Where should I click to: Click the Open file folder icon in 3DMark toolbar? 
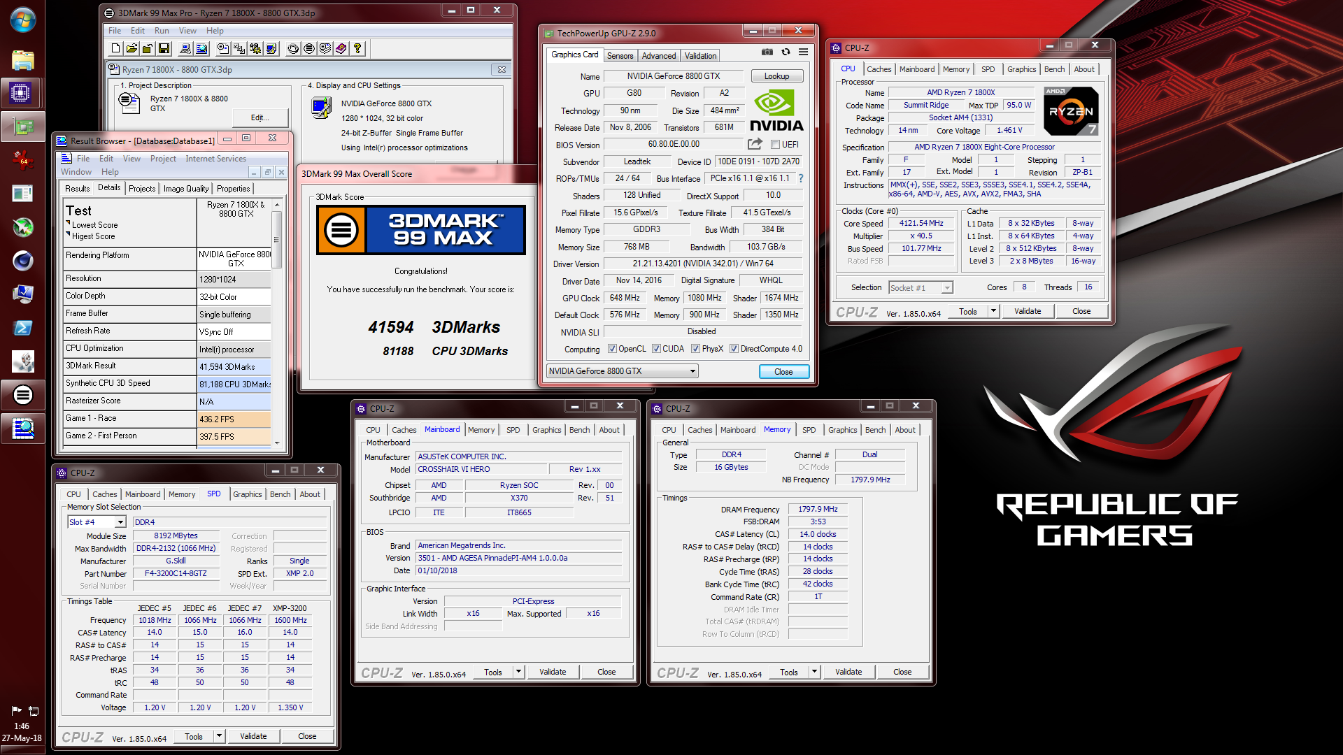coord(132,48)
